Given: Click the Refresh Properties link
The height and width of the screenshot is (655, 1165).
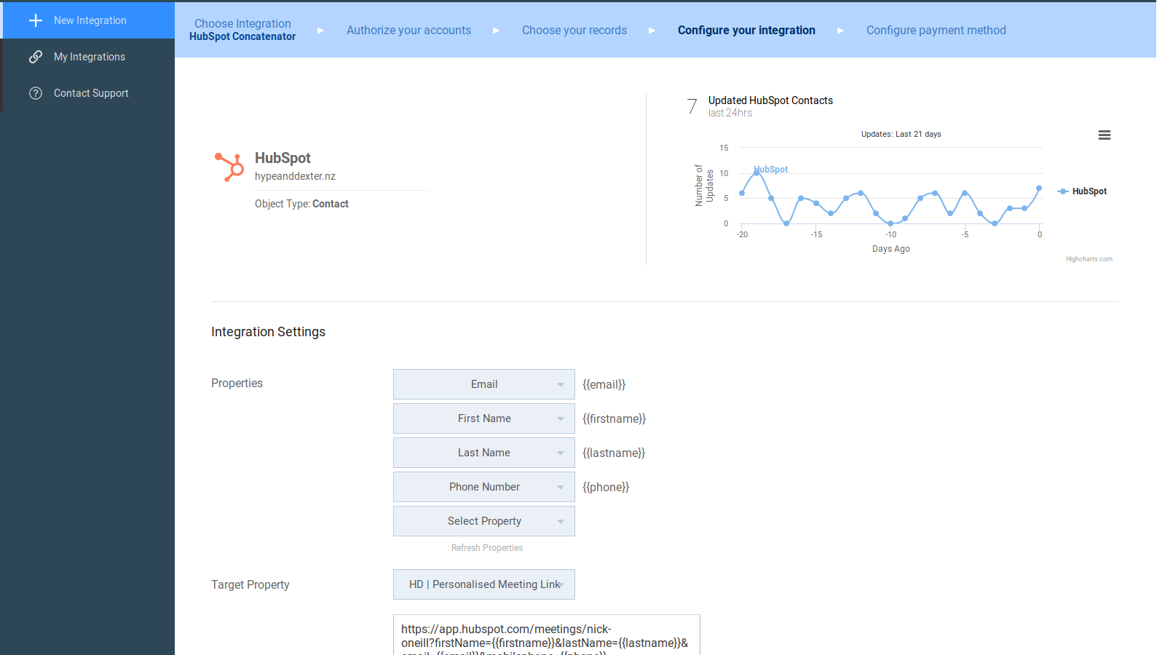Looking at the screenshot, I should pyautogui.click(x=486, y=547).
